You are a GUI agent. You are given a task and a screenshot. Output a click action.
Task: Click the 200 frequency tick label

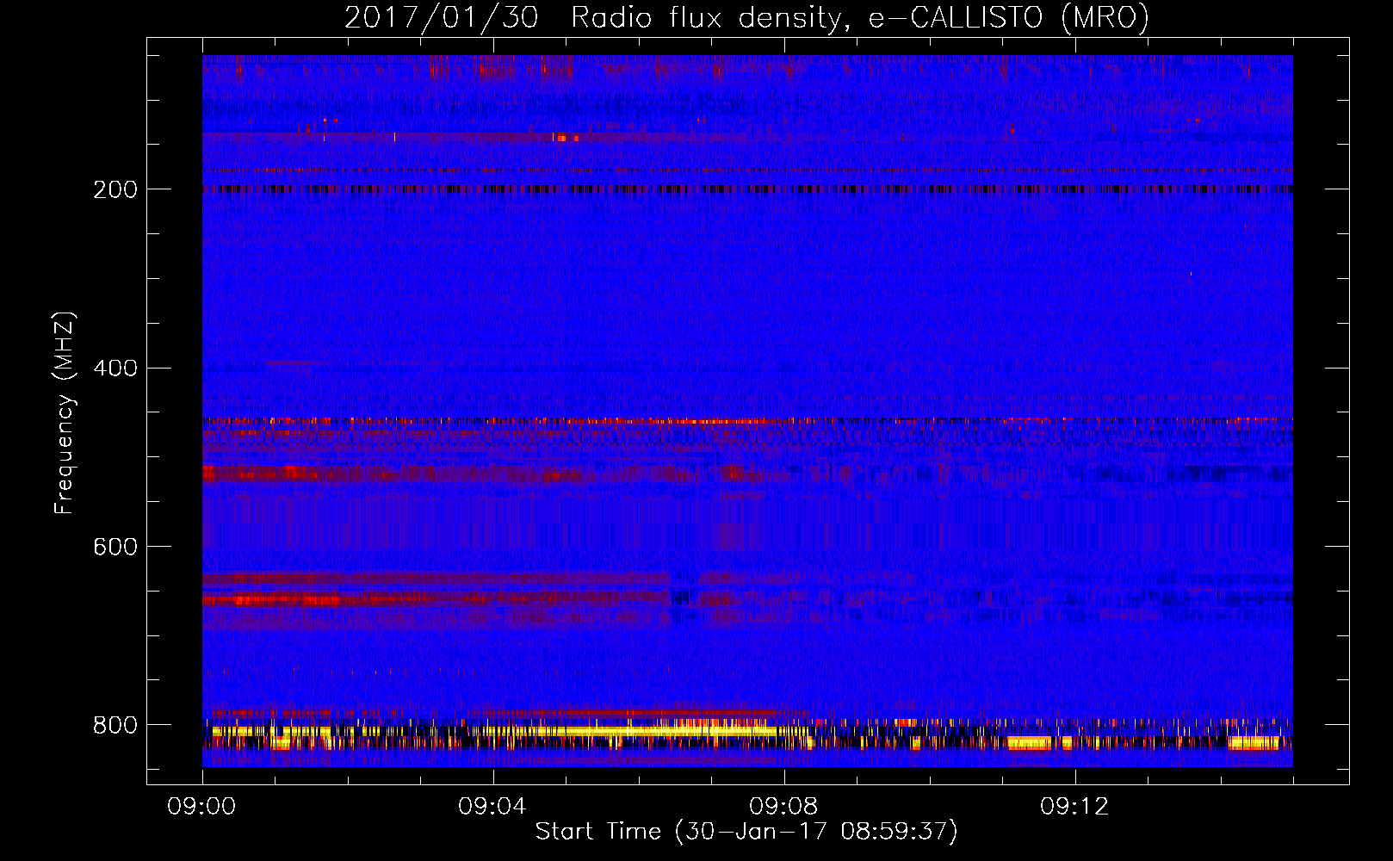point(115,189)
